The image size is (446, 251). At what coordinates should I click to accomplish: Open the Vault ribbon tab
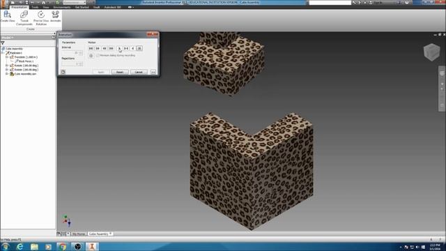96,7
